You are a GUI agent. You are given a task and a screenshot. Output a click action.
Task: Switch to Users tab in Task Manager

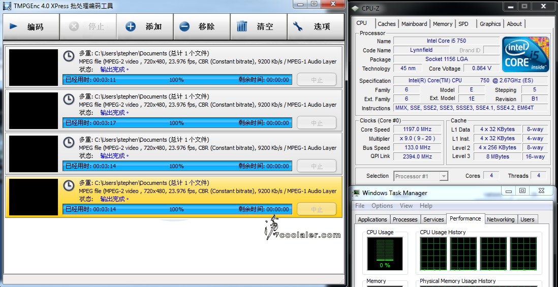pos(528,219)
